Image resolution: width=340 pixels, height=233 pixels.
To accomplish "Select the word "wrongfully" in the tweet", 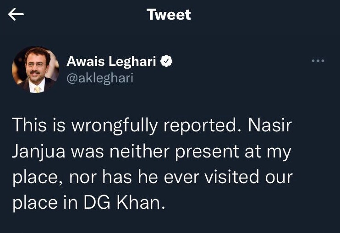I will [114, 125].
